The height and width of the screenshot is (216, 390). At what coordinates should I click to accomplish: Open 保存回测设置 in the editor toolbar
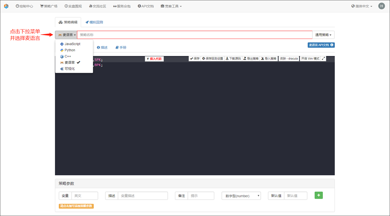(x=213, y=58)
